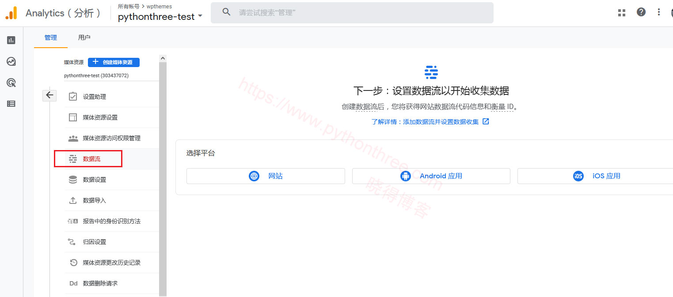
Task: Focus the 请尝试搜索"管理" search field
Action: coord(352,13)
